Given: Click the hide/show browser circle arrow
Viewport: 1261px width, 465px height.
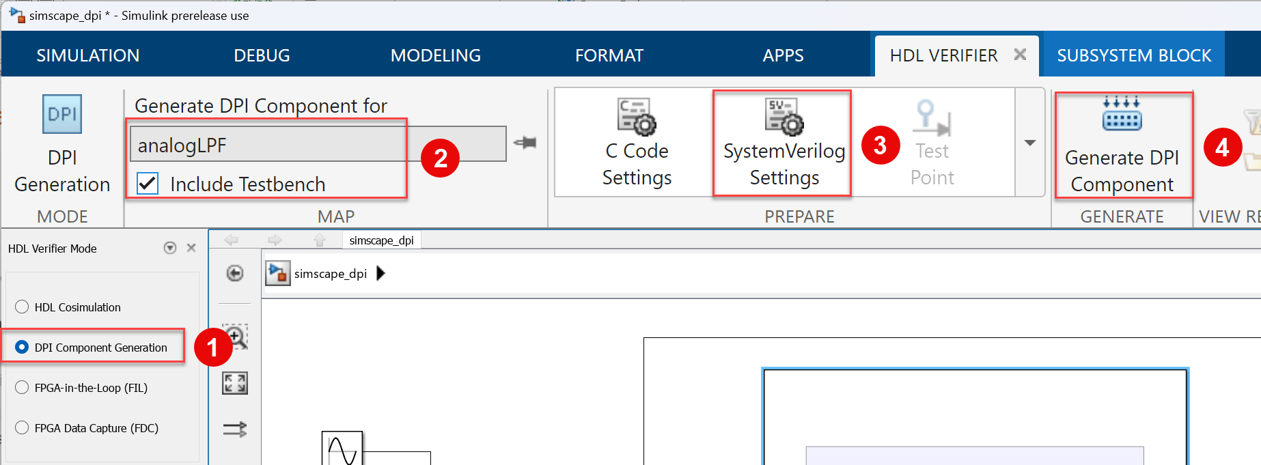Looking at the screenshot, I should coord(235,273).
